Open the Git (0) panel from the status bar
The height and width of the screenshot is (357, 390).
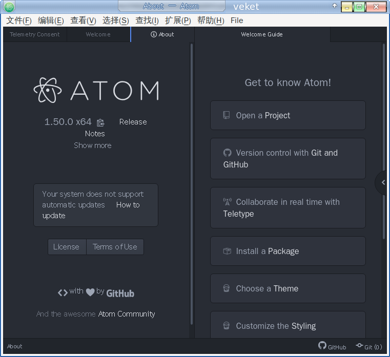[369, 346]
